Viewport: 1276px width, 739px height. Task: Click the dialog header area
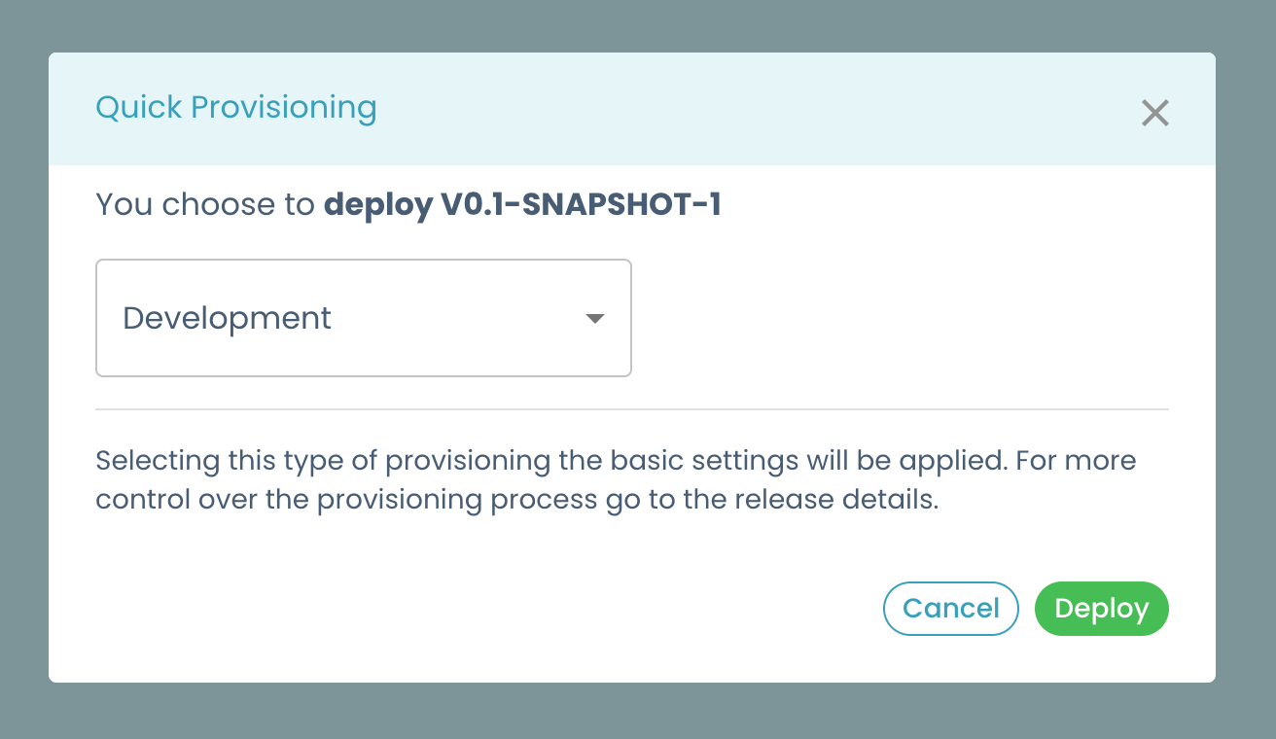(x=632, y=108)
